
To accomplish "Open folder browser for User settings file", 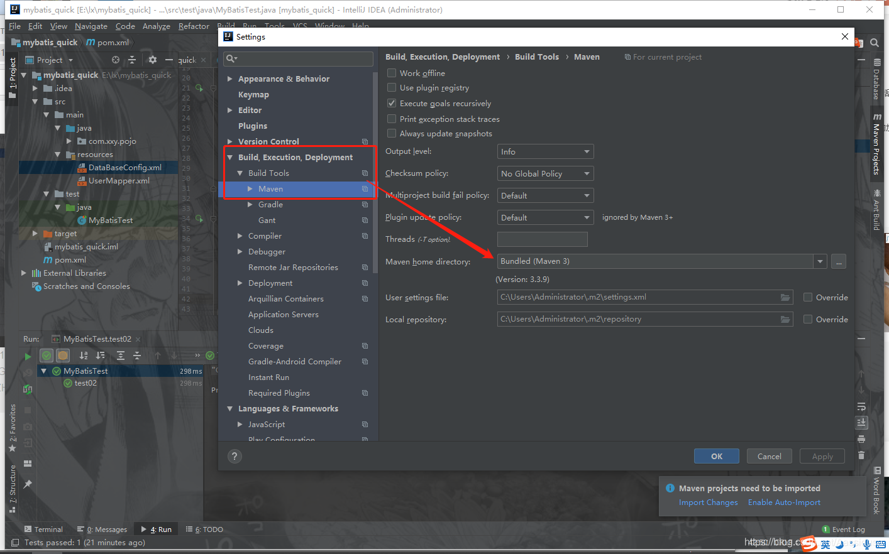I will (x=785, y=297).
